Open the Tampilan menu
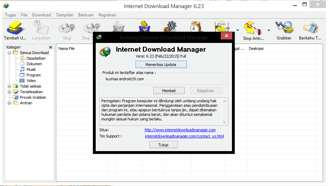The width and height of the screenshot is (328, 186). click(65, 15)
